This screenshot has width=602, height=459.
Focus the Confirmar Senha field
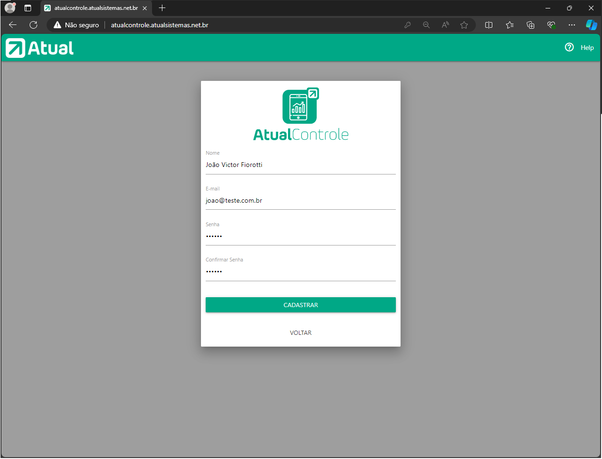(x=301, y=272)
